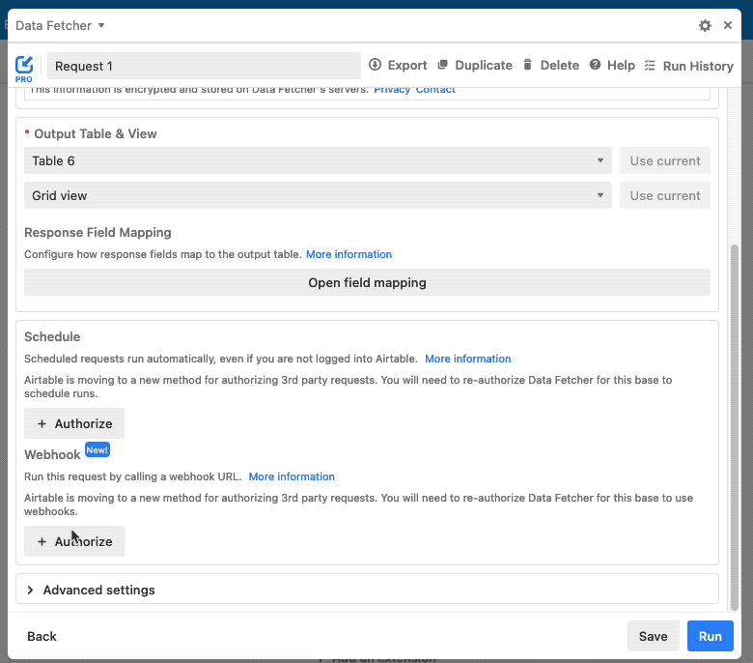This screenshot has height=663, width=753.
Task: Click Authorize button in the Webhook section
Action: click(x=74, y=541)
